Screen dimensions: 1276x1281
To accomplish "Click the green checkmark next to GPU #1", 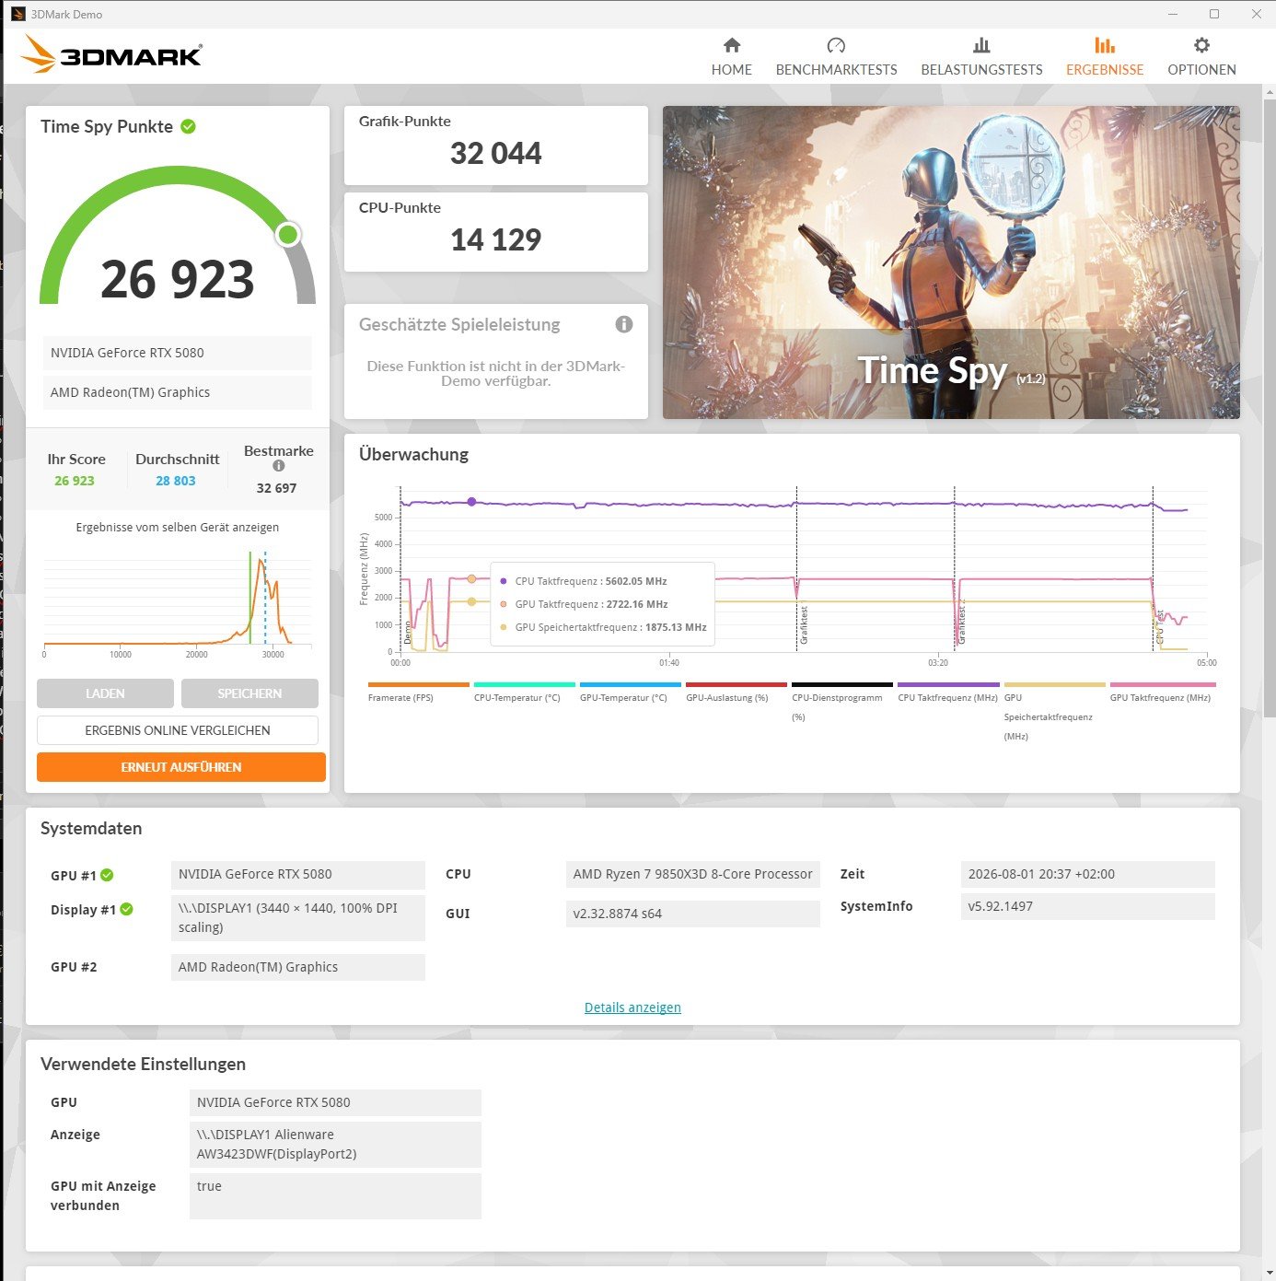I will coord(107,875).
